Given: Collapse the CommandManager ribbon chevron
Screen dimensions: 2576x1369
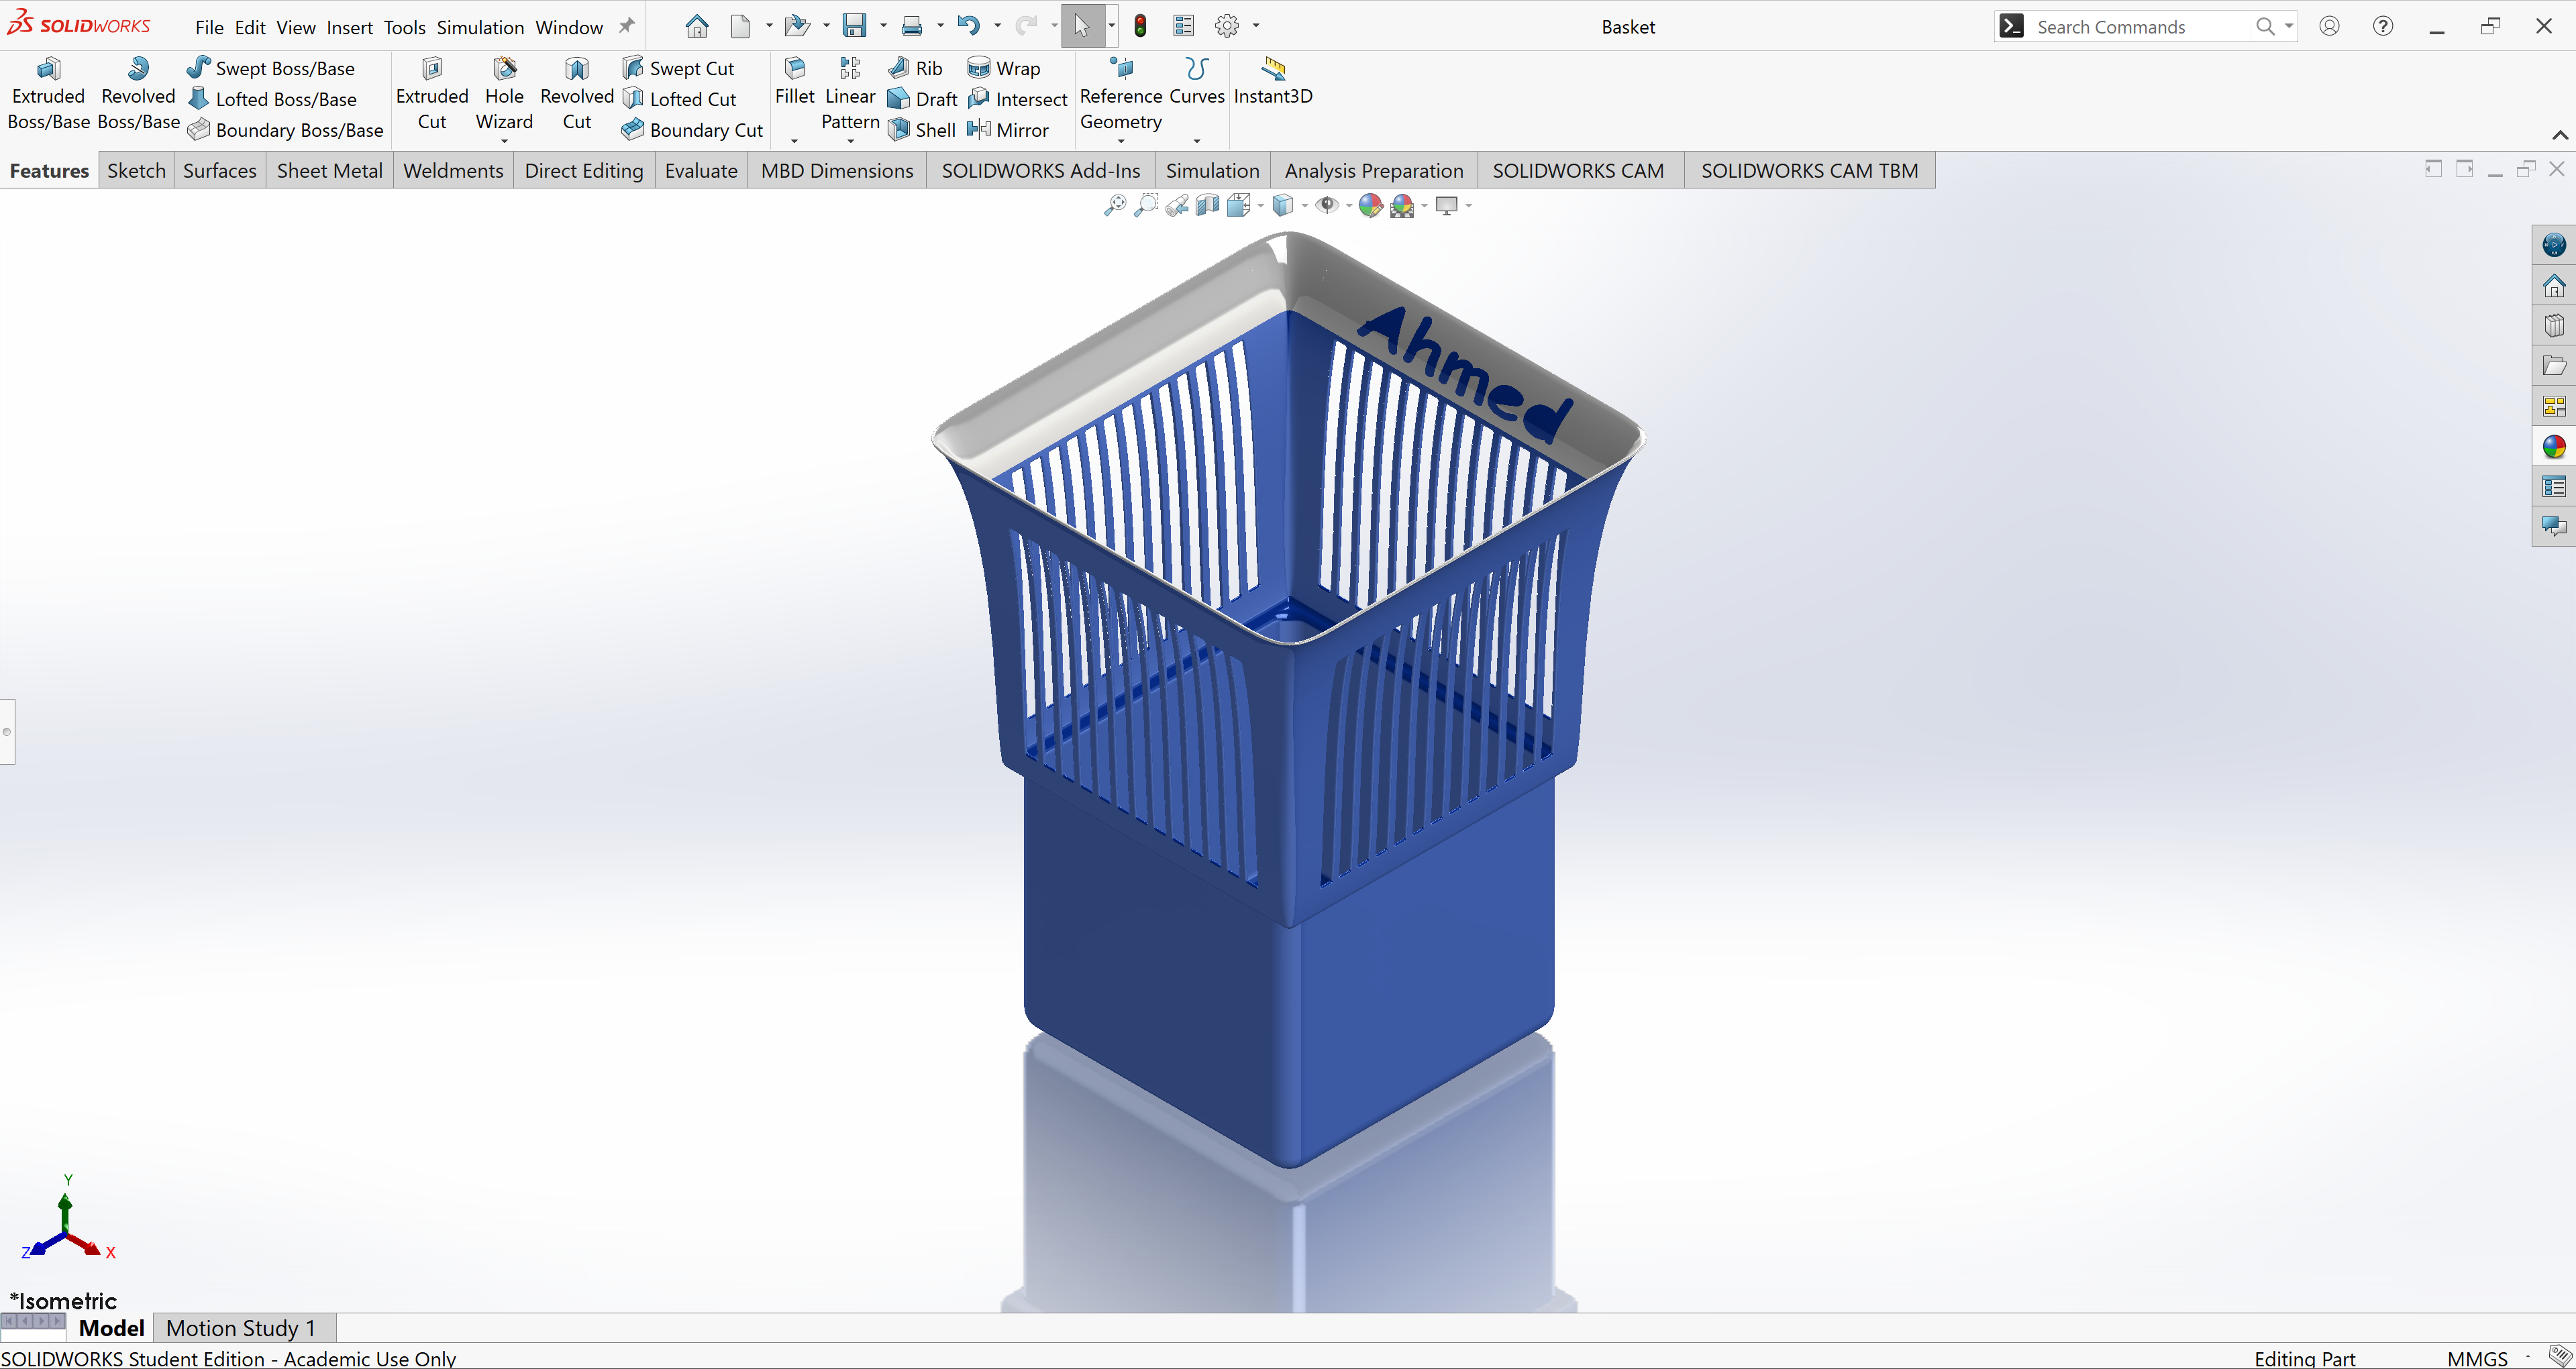Looking at the screenshot, I should coord(2559,135).
